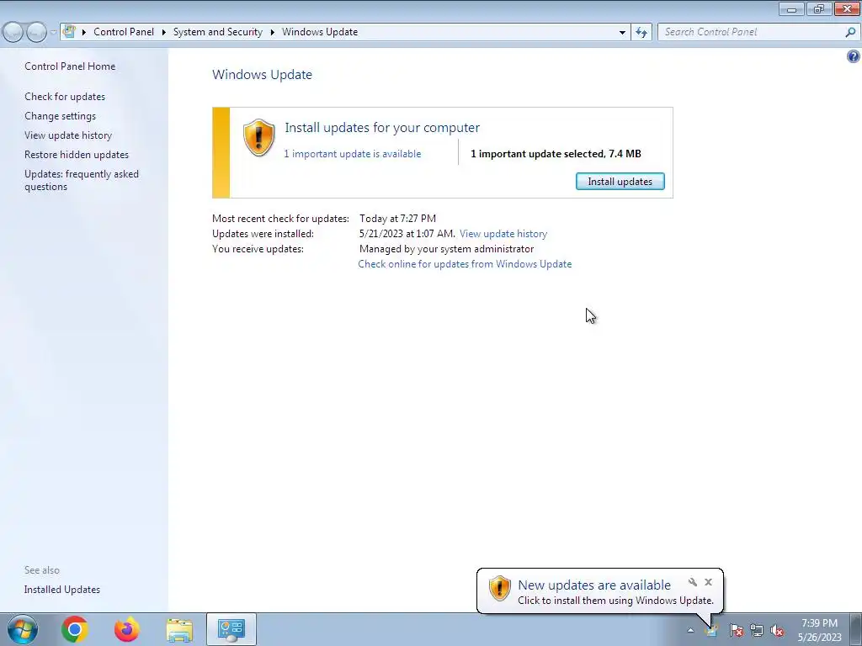862x646 pixels.
Task: Open 1 important update is available link
Action: click(353, 154)
